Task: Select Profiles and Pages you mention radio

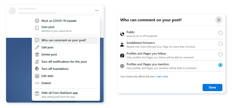Action: 220,65
